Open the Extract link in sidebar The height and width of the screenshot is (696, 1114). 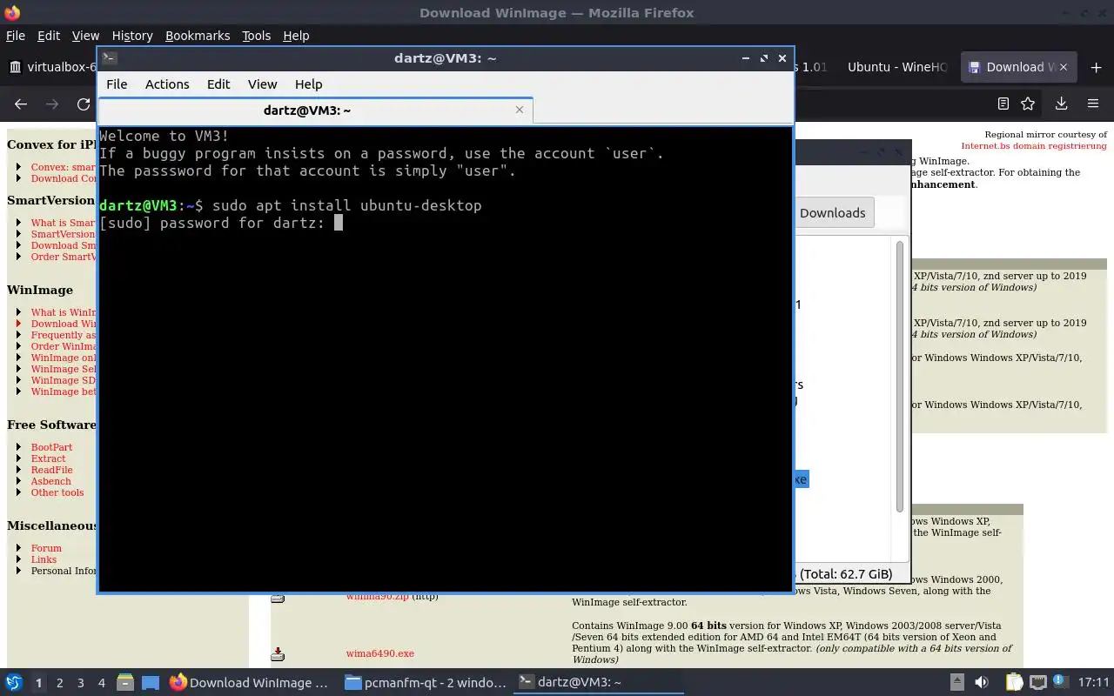(48, 458)
